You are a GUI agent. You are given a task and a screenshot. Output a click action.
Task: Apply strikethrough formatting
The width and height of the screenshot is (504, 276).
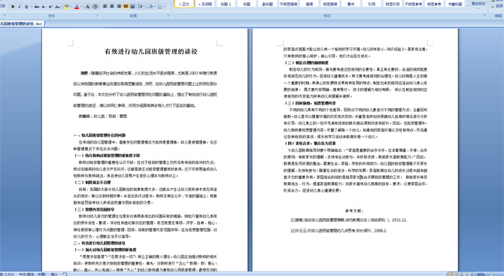(37, 7)
